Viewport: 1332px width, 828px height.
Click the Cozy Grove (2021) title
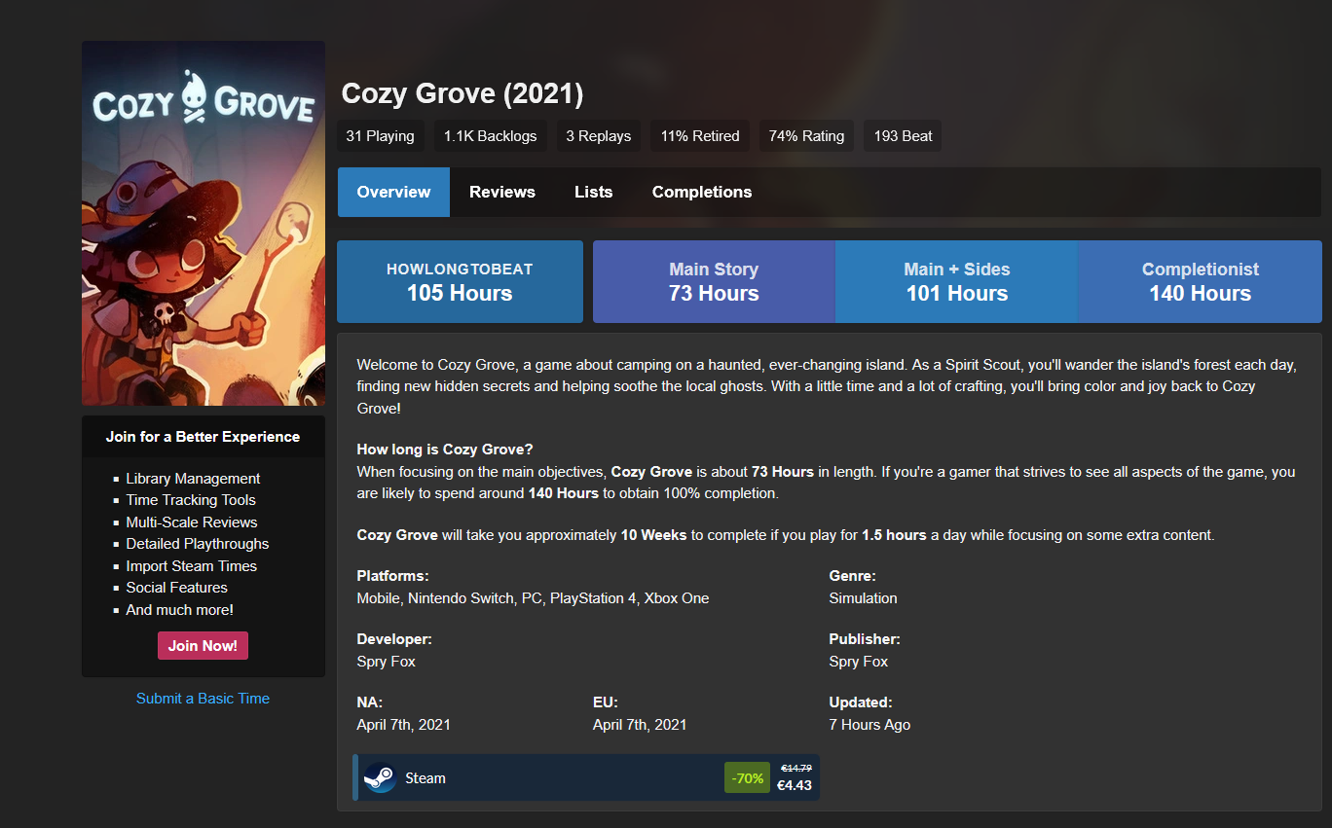coord(462,94)
